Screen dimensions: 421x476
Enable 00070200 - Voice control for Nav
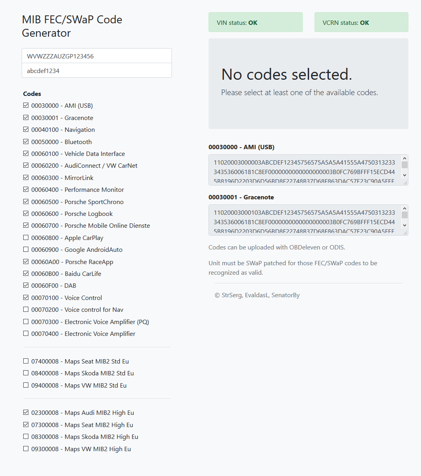point(26,309)
